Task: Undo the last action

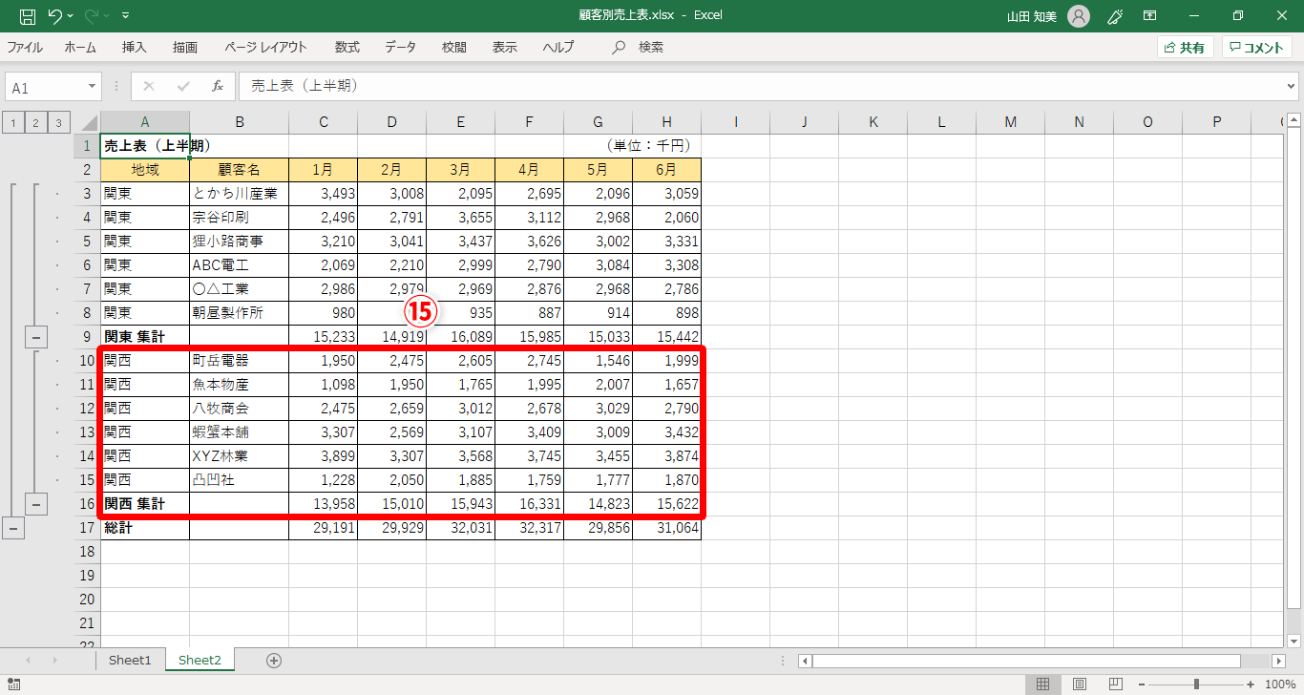Action: click(x=53, y=15)
